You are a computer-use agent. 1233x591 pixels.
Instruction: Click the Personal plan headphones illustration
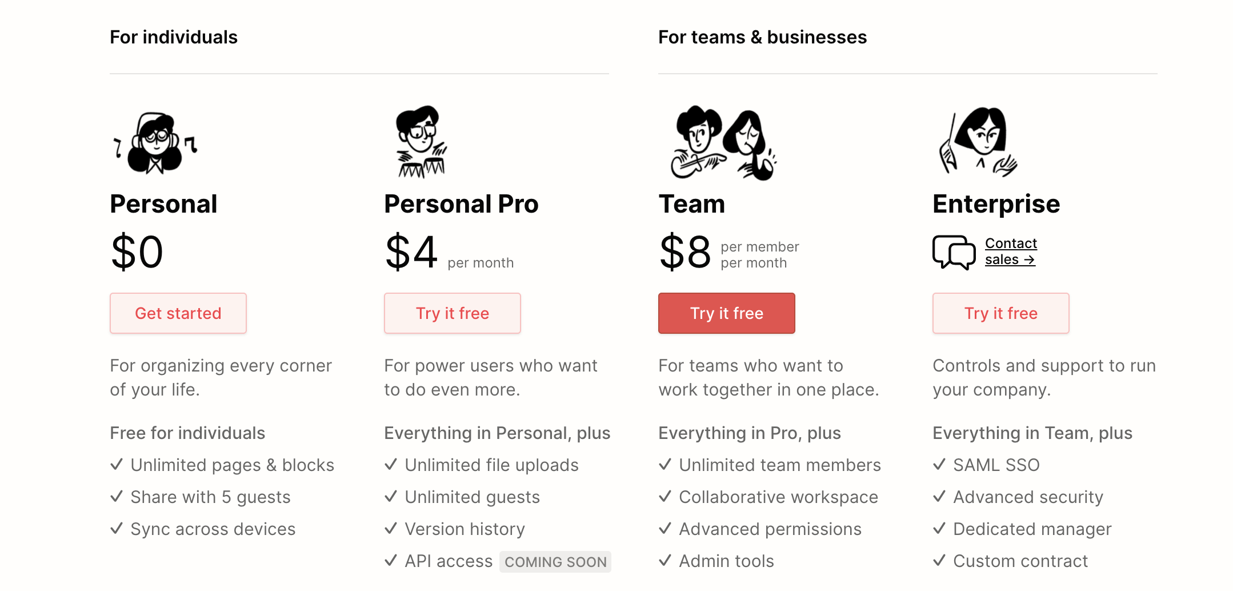point(155,143)
